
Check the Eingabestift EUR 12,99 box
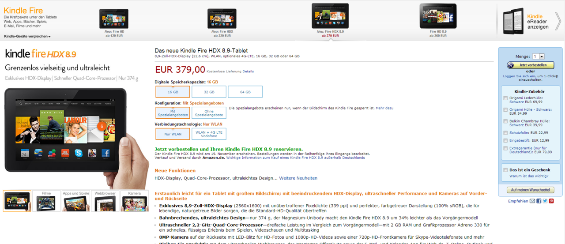[505, 141]
